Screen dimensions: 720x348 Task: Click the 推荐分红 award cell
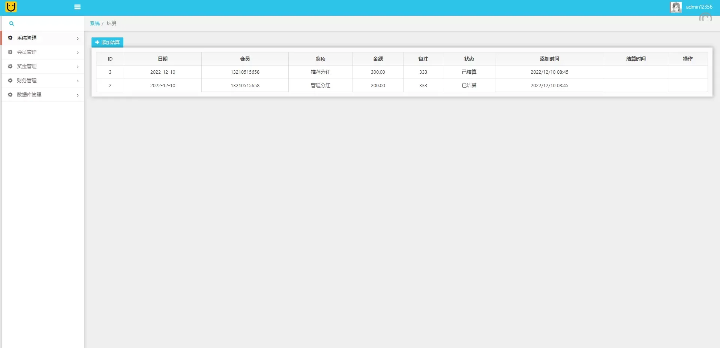pos(321,72)
